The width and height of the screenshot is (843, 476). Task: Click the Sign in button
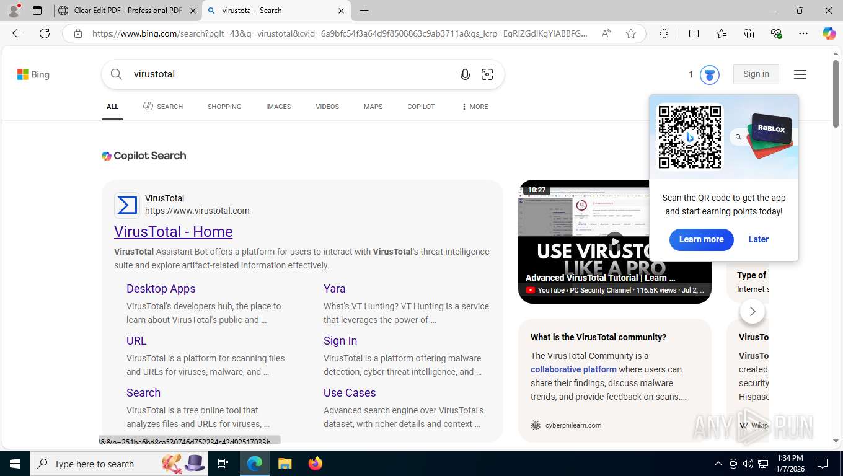click(x=756, y=74)
